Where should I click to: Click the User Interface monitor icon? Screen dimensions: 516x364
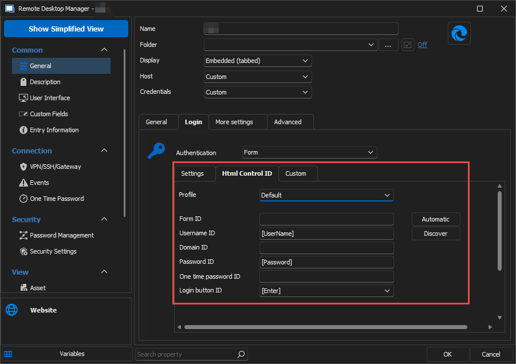pyautogui.click(x=23, y=98)
